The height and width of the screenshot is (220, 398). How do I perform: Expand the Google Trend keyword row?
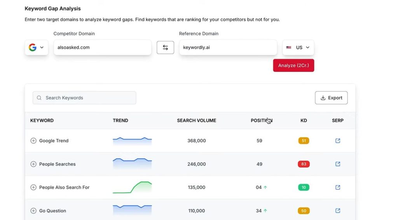pos(33,141)
